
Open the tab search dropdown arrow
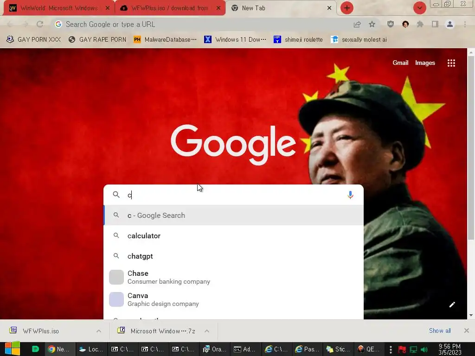click(419, 8)
